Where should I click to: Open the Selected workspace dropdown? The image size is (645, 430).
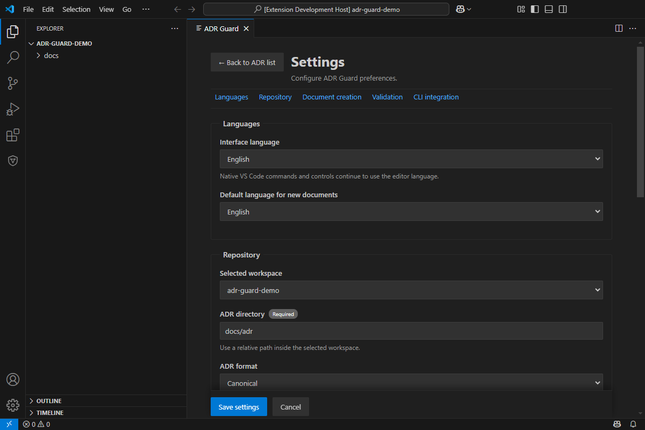pos(411,290)
